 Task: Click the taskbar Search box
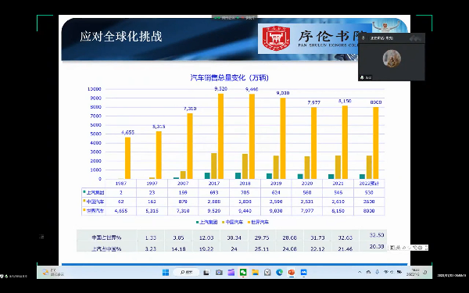(186, 273)
